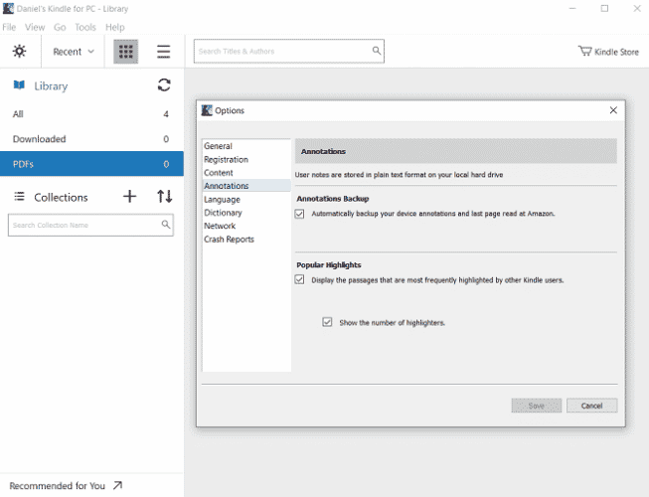This screenshot has width=649, height=497.
Task: Click the Search Collection Name field
Action: [83, 226]
